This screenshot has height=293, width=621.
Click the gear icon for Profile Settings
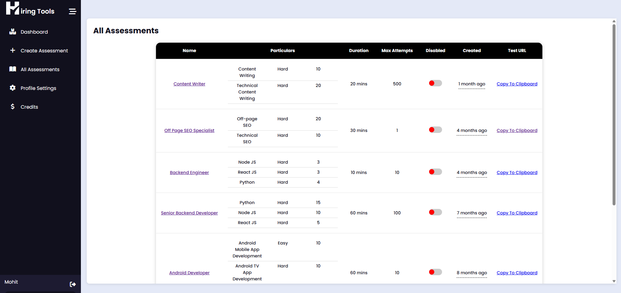[13, 88]
